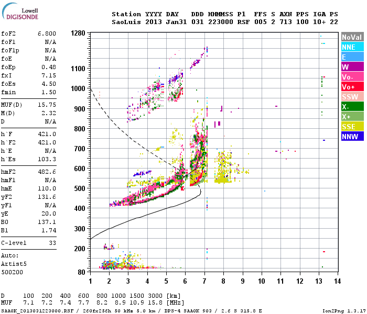The image size is (367, 314).
Task: Click the foEp value 0.48
Action: pyautogui.click(x=49, y=67)
